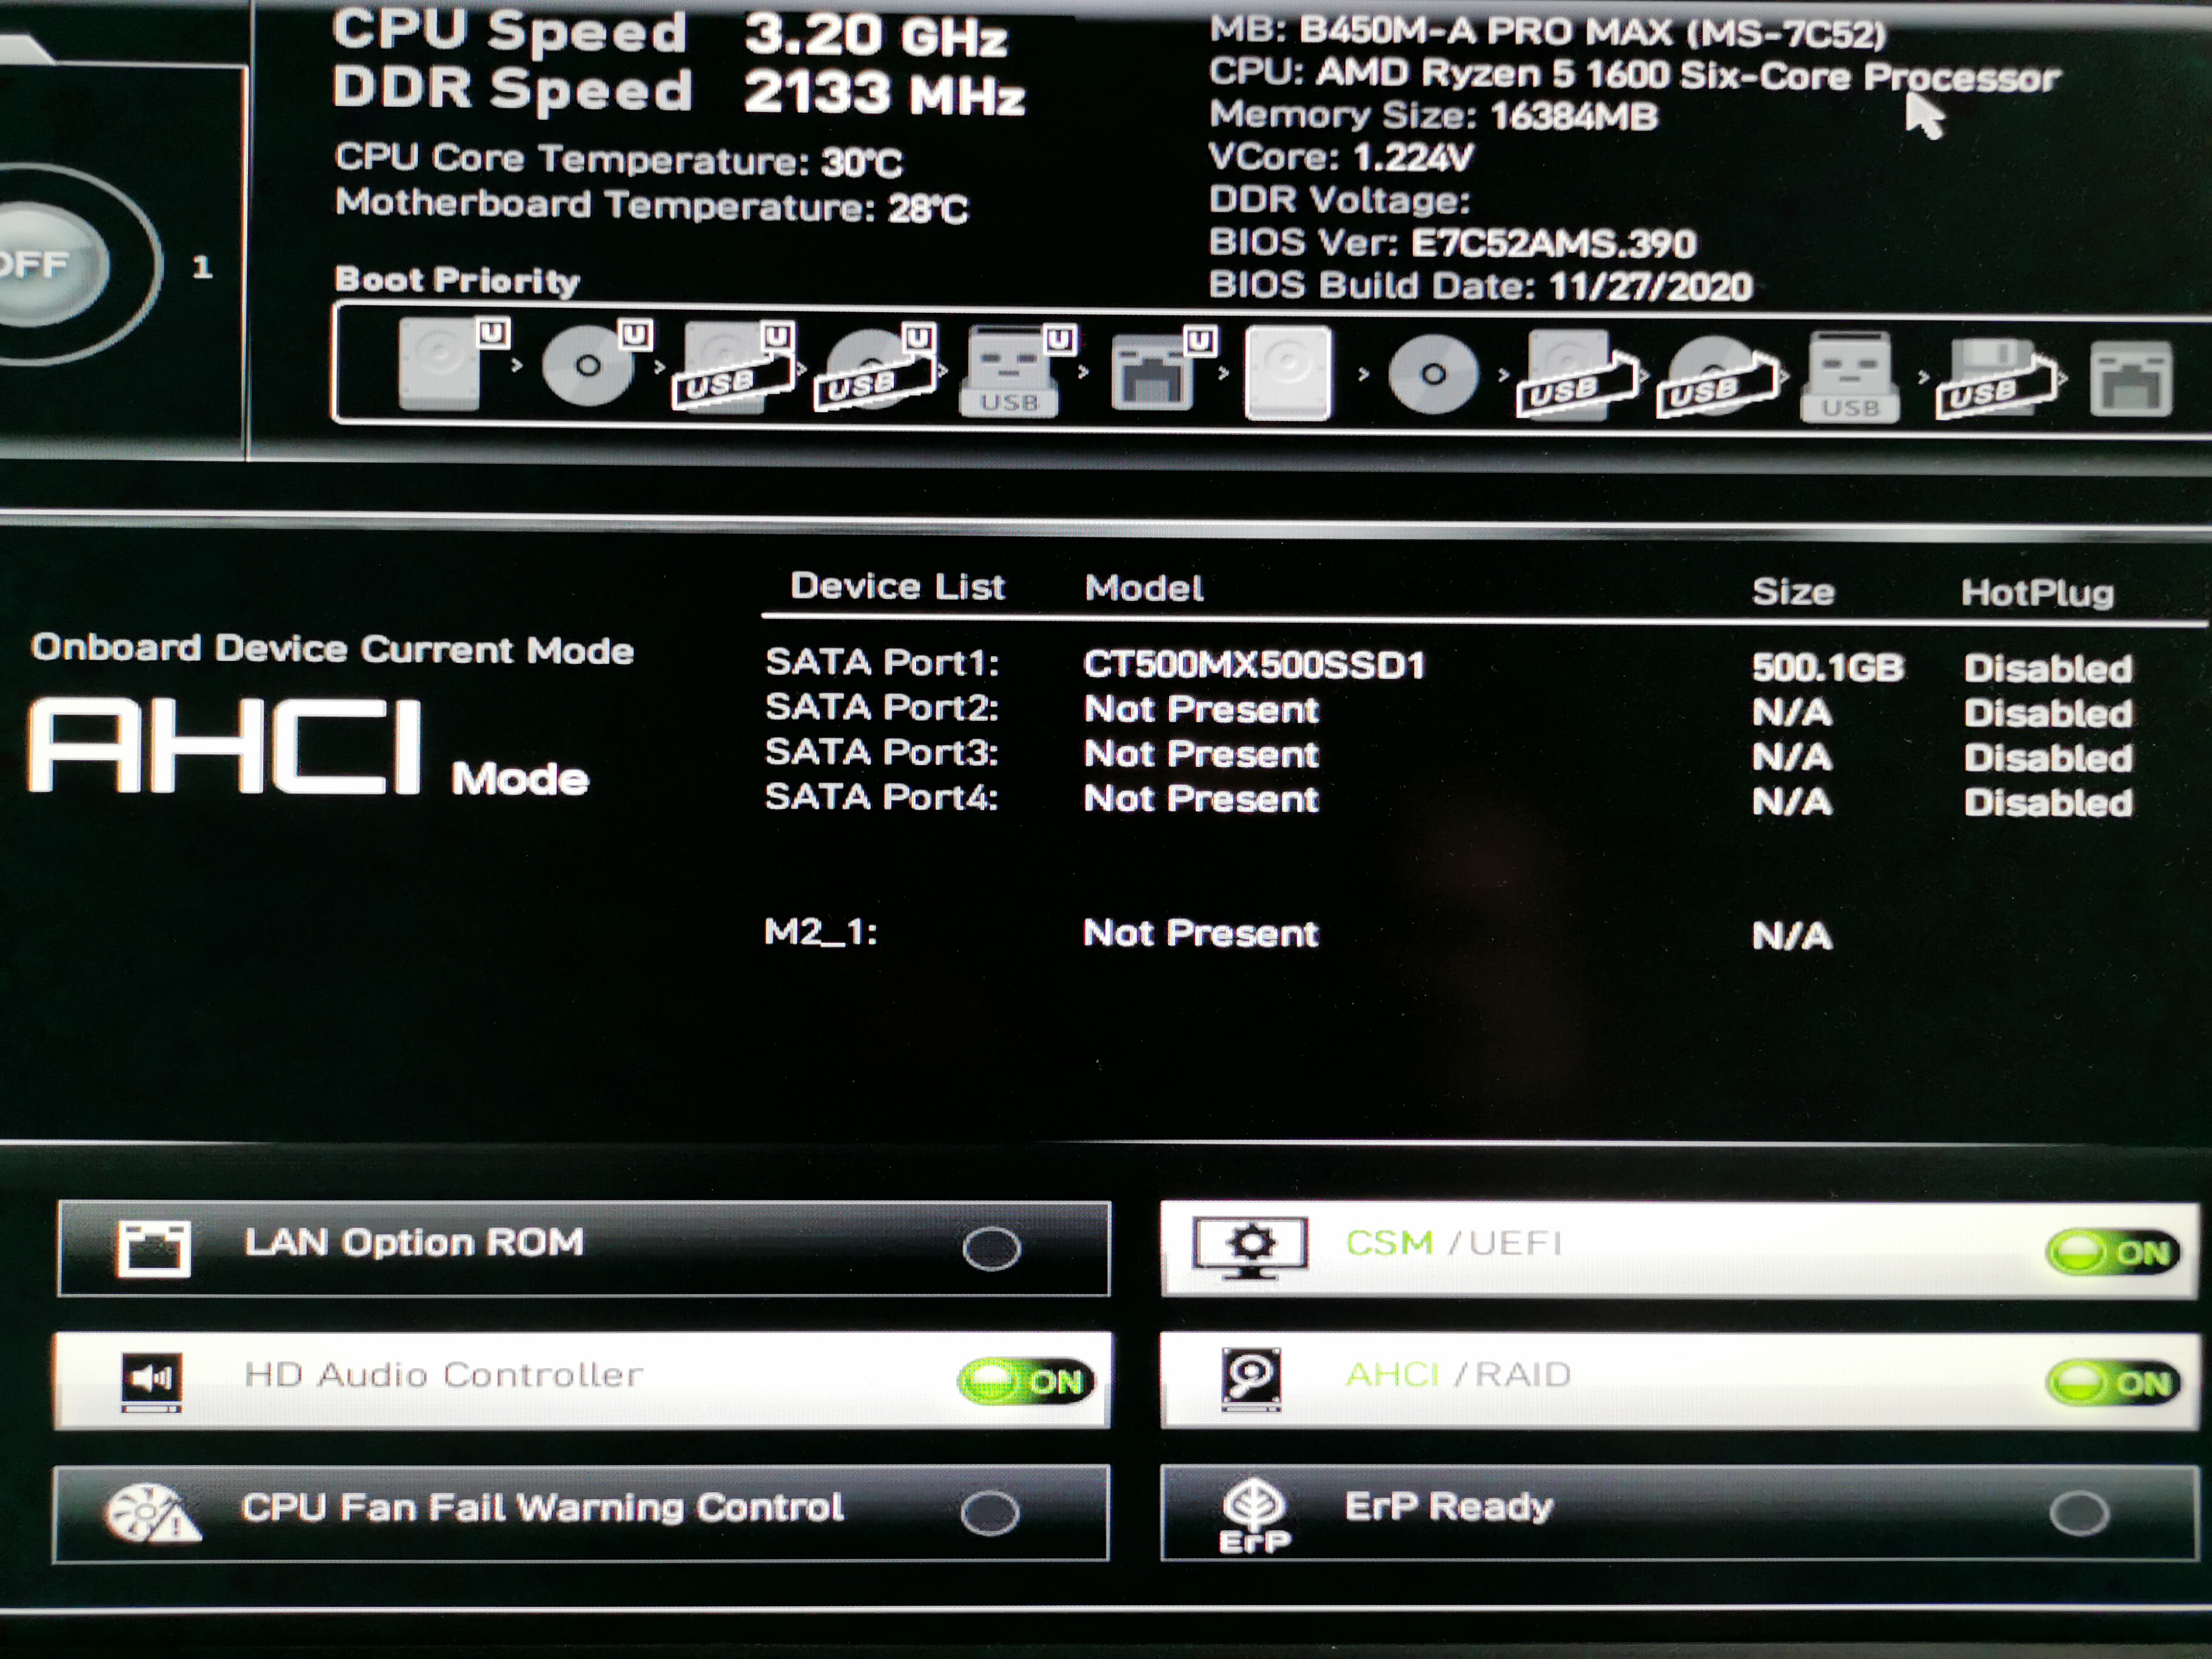Screen dimensions: 2212x1659
Task: Turn on CPU Fan Fail Warning Control
Action: click(x=989, y=1512)
